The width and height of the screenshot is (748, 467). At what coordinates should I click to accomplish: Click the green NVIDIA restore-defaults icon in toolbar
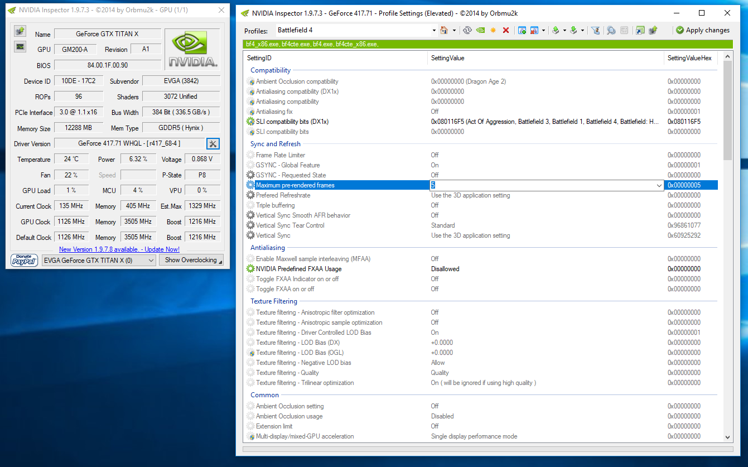click(480, 30)
